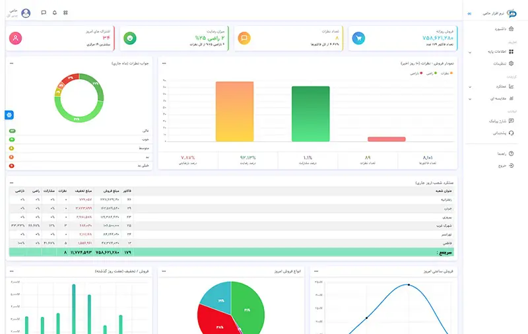Click the خیلی بد row in donut legend
This screenshot has height=334, width=528.
click(x=79, y=166)
